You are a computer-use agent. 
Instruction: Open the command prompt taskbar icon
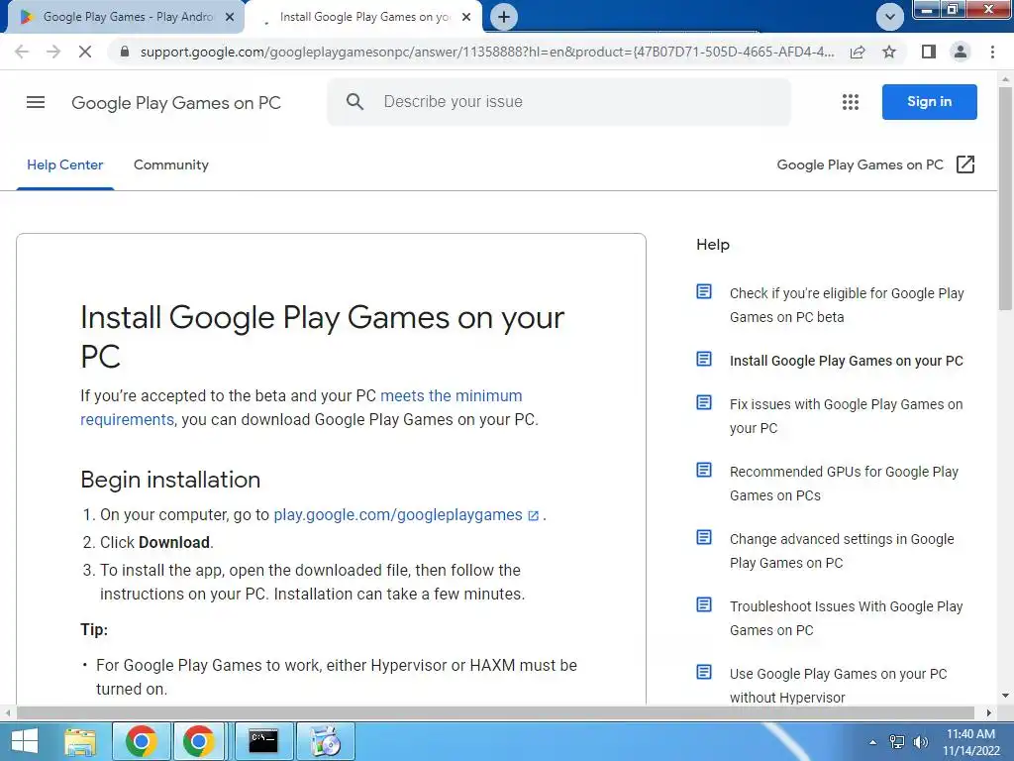pos(263,741)
